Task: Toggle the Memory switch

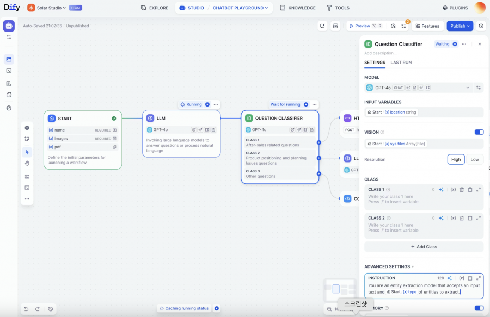Action: click(479, 308)
